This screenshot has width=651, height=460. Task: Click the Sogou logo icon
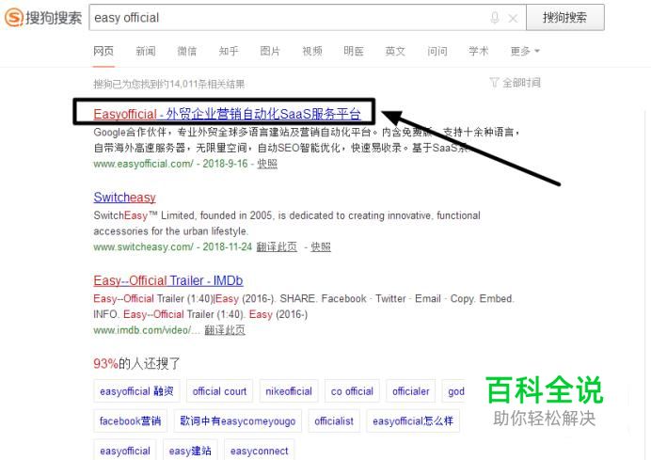pos(14,18)
